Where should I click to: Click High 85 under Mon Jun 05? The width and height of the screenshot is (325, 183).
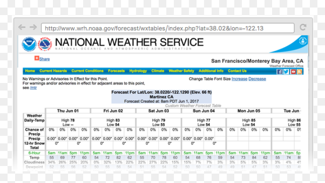point(249,120)
